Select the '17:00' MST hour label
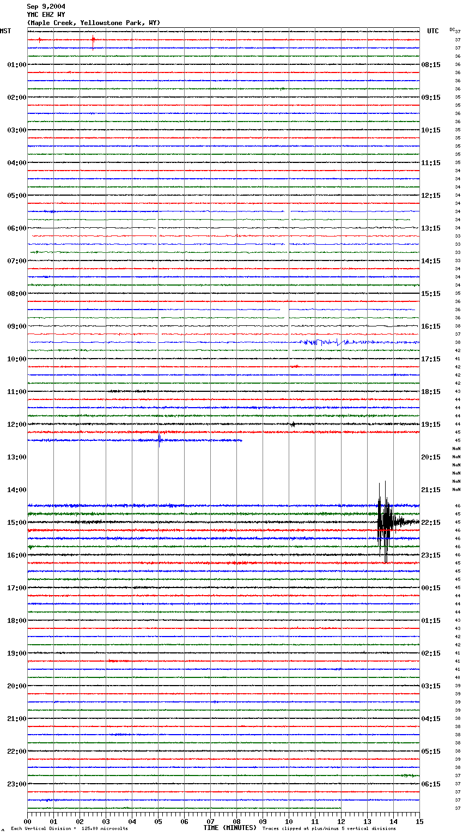Viewport: 463px width, 836px height. click(x=17, y=588)
